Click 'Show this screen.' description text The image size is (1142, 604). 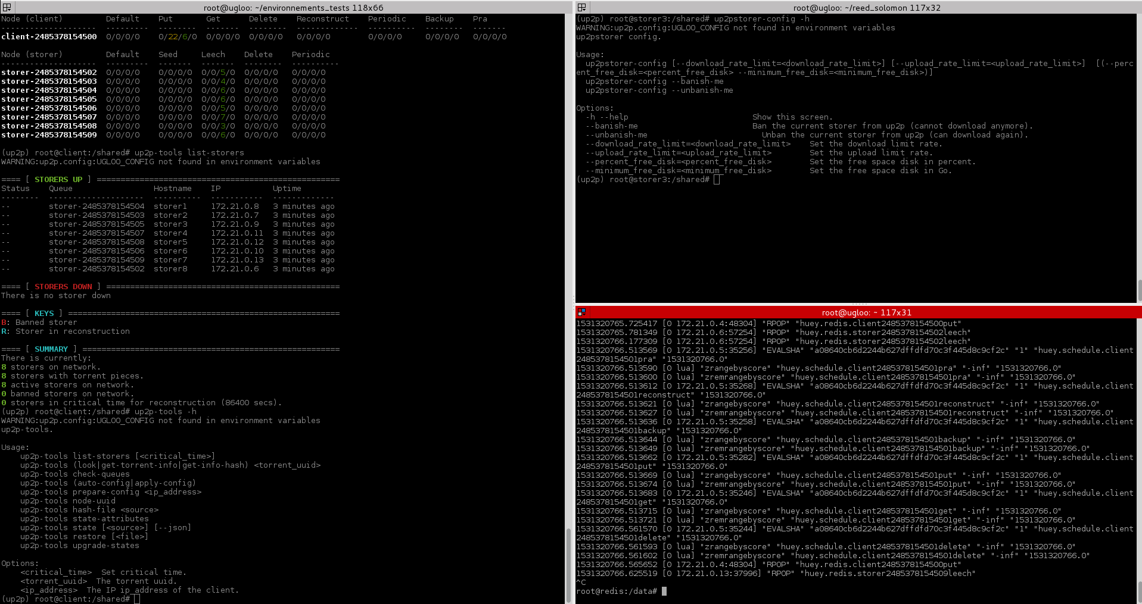point(793,117)
